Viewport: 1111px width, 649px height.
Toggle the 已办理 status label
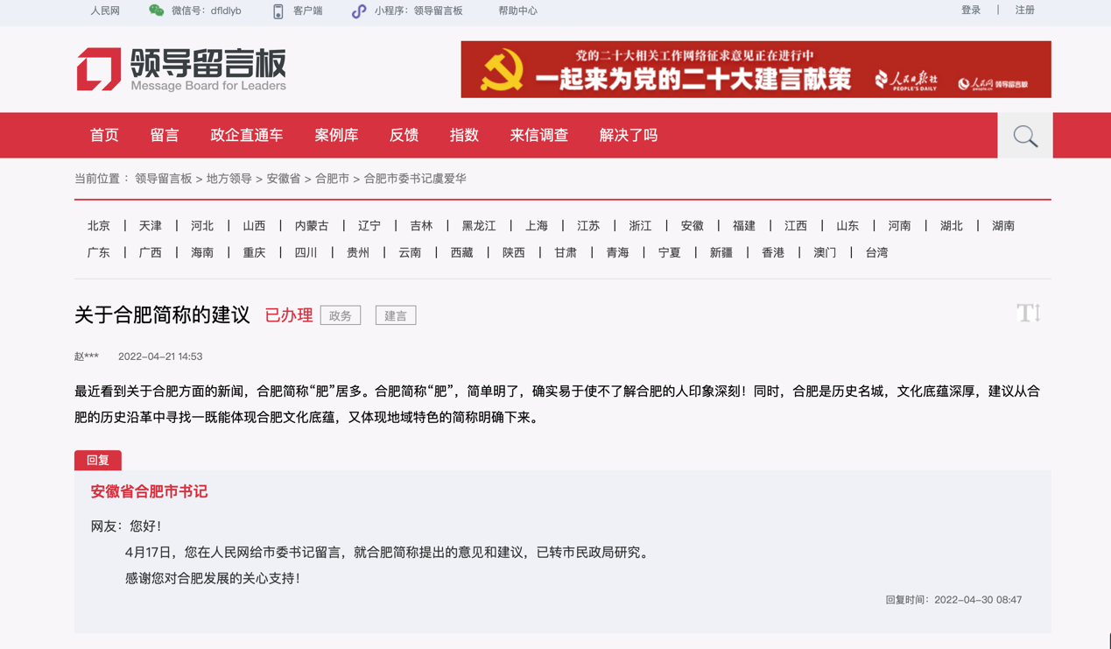point(288,315)
